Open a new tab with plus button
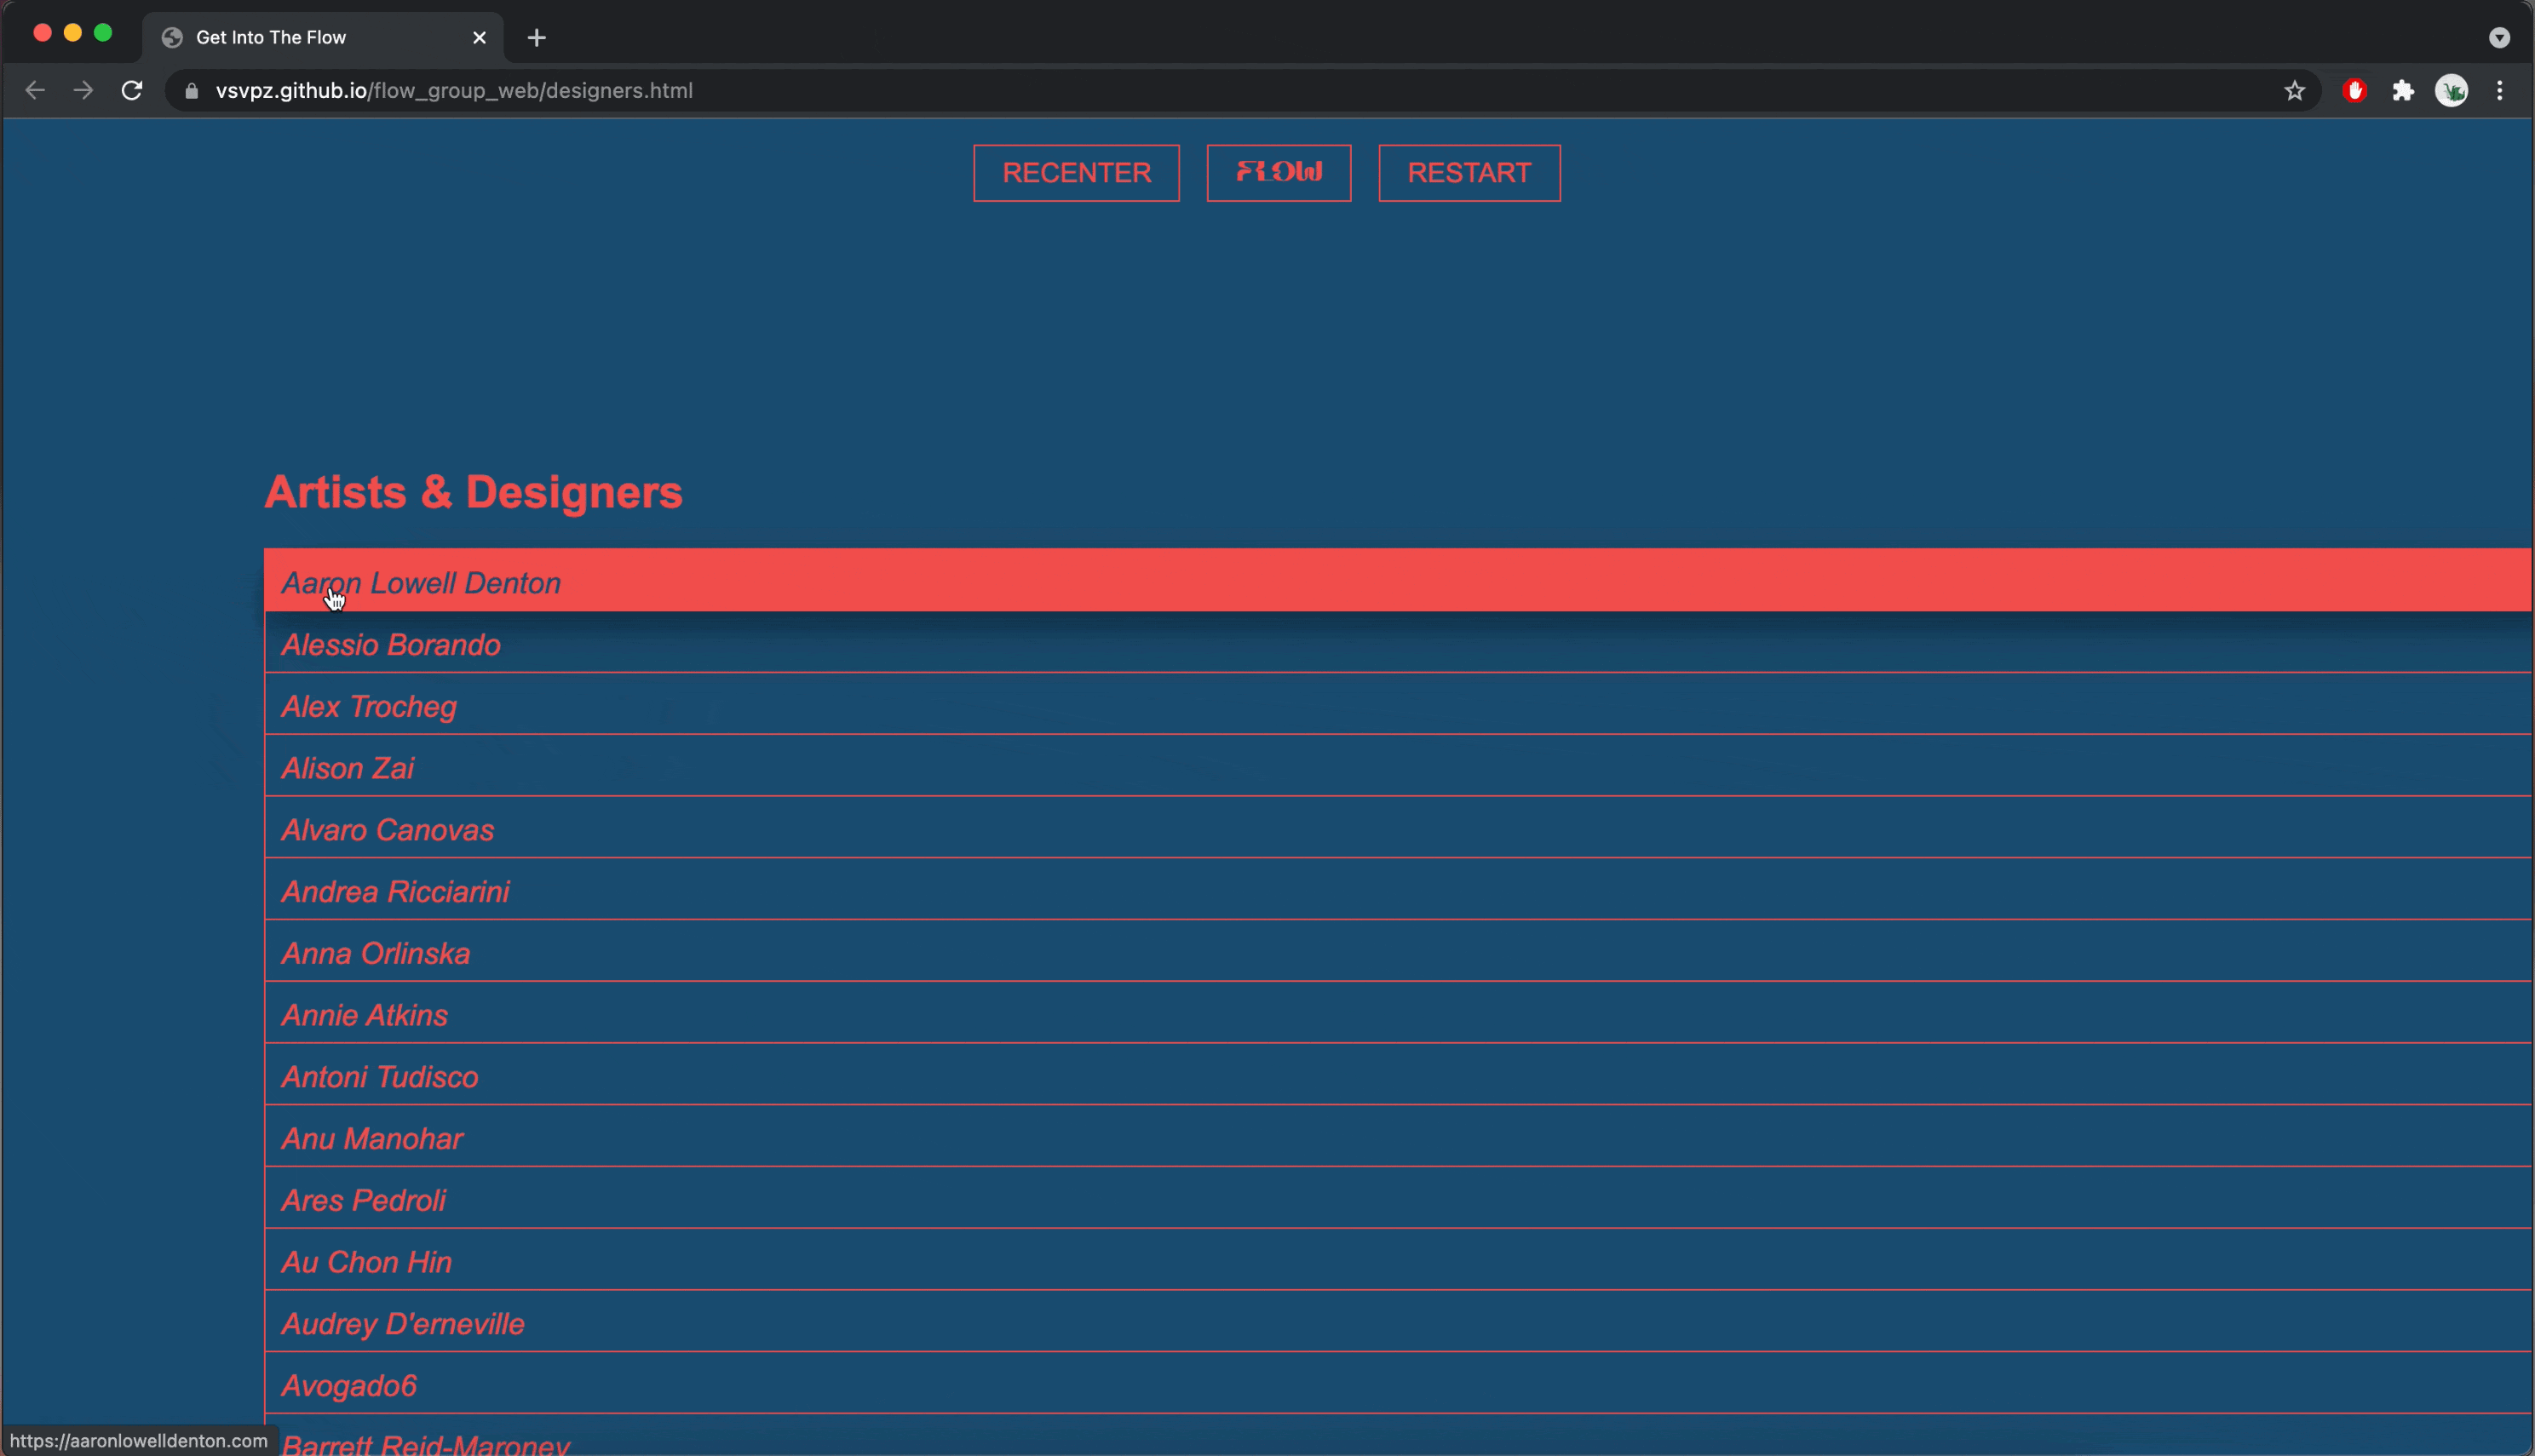This screenshot has height=1456, width=2535. click(x=536, y=38)
